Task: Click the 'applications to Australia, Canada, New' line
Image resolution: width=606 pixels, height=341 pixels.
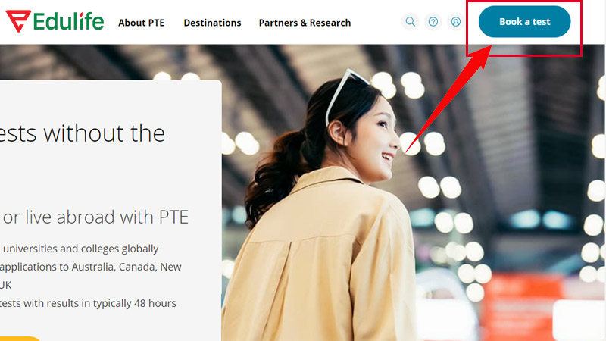Action: tap(91, 267)
